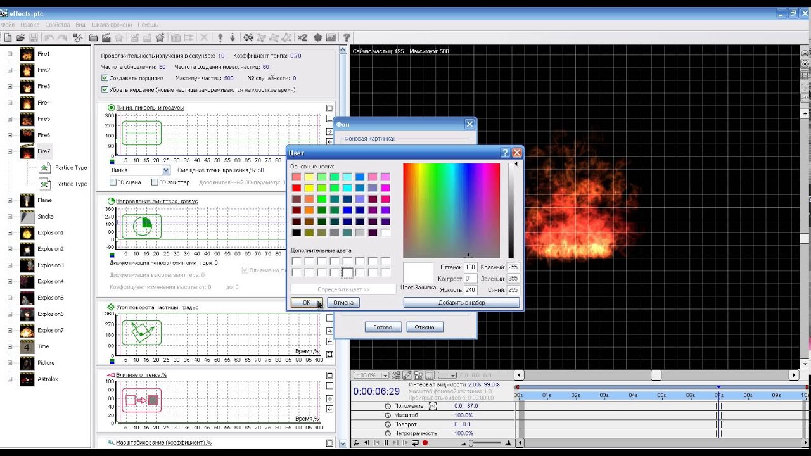The image size is (811, 456).
Task: Click the stopwatch icon next to Поворот
Action: 388,424
